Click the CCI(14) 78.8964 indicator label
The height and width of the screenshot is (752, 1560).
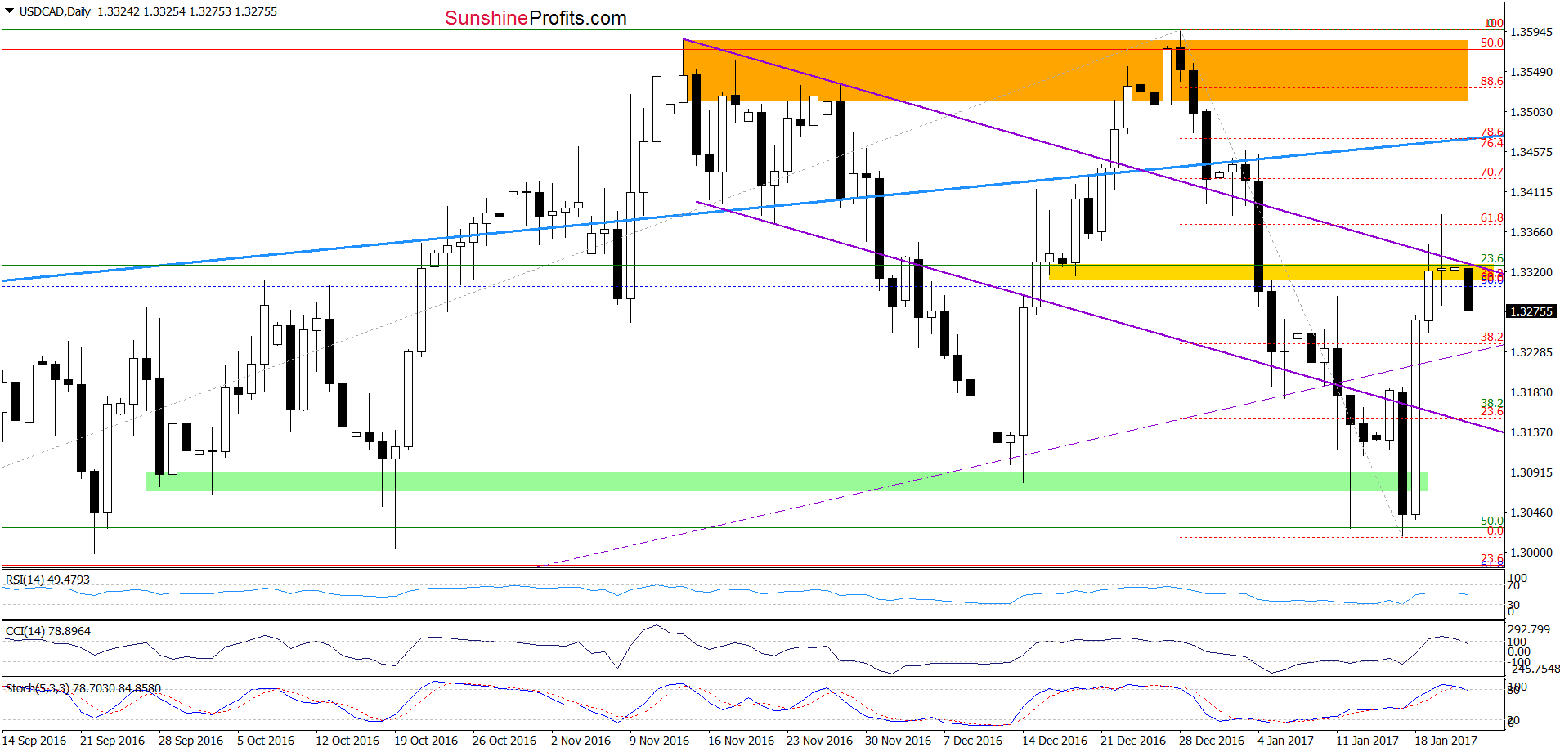pyautogui.click(x=47, y=631)
